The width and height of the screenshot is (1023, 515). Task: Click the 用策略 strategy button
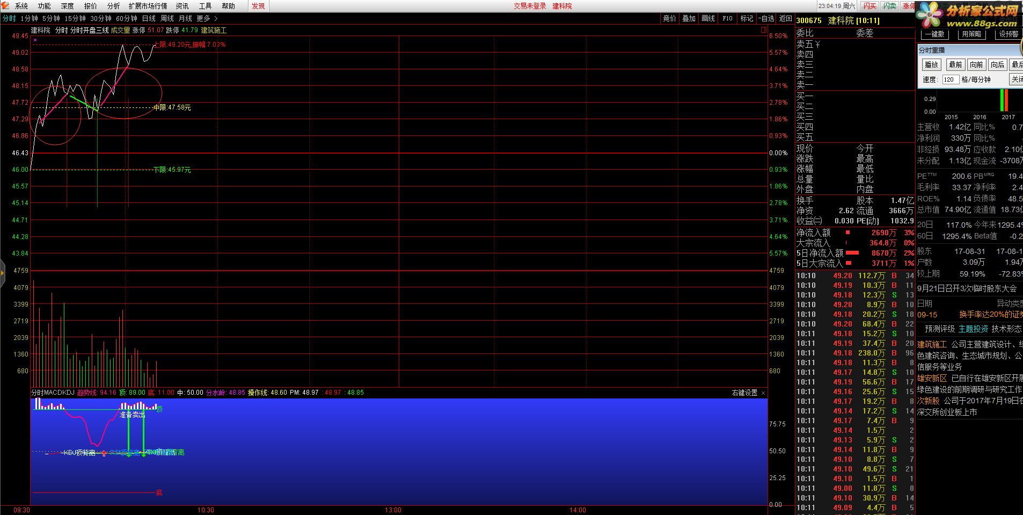tap(971, 34)
